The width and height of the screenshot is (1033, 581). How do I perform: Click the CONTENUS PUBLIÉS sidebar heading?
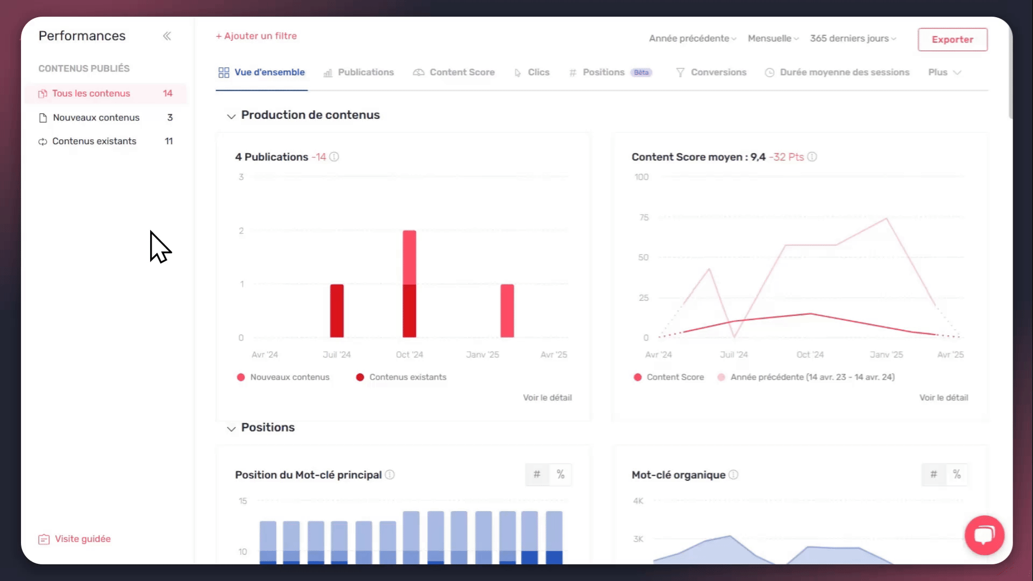tap(84, 69)
